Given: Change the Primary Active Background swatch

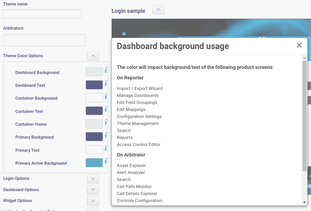Looking at the screenshot, I should [94, 163].
